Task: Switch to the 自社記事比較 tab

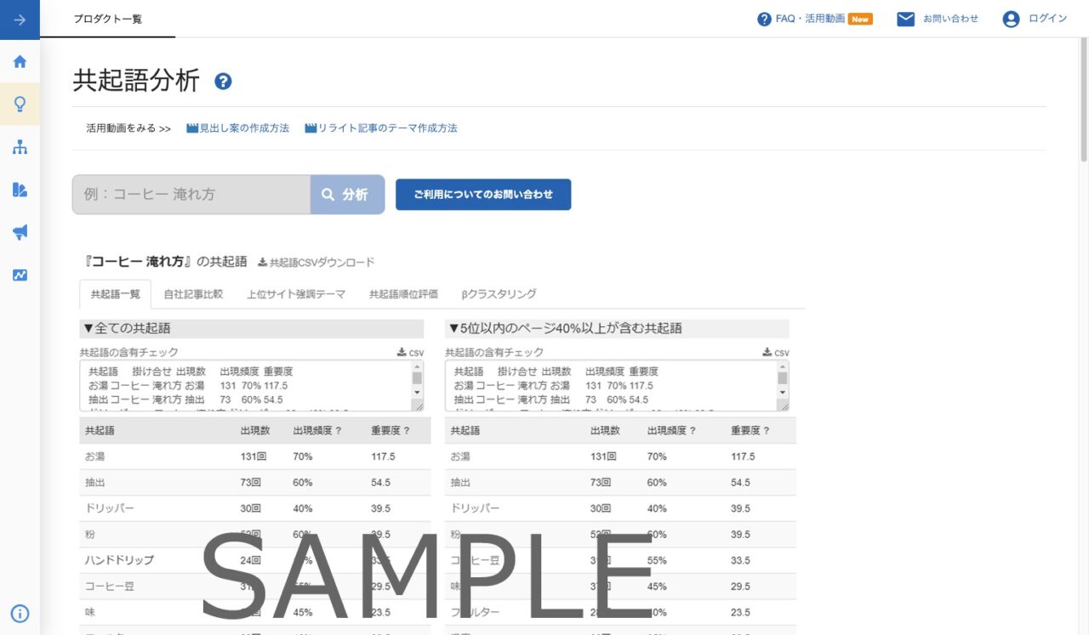Action: coord(193,294)
